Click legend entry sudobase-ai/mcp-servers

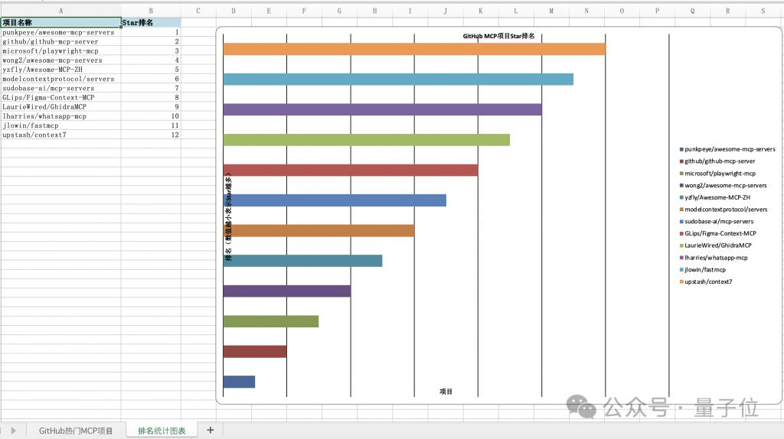click(x=717, y=221)
